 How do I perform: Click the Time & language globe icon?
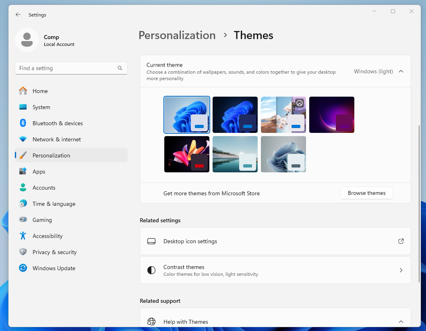[23, 203]
